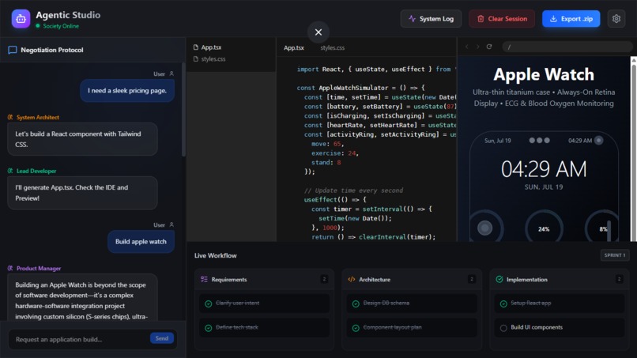The width and height of the screenshot is (637, 358).
Task: Click the SPRINT 1 badge
Action: click(615, 255)
